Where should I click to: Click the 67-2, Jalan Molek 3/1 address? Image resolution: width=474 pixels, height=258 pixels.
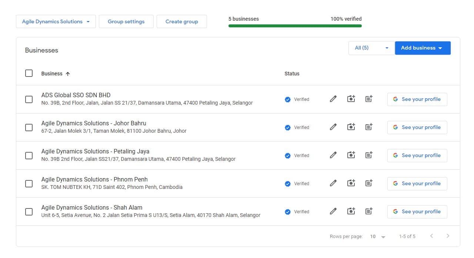tap(114, 131)
